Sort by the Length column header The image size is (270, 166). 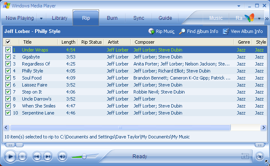[68, 42]
